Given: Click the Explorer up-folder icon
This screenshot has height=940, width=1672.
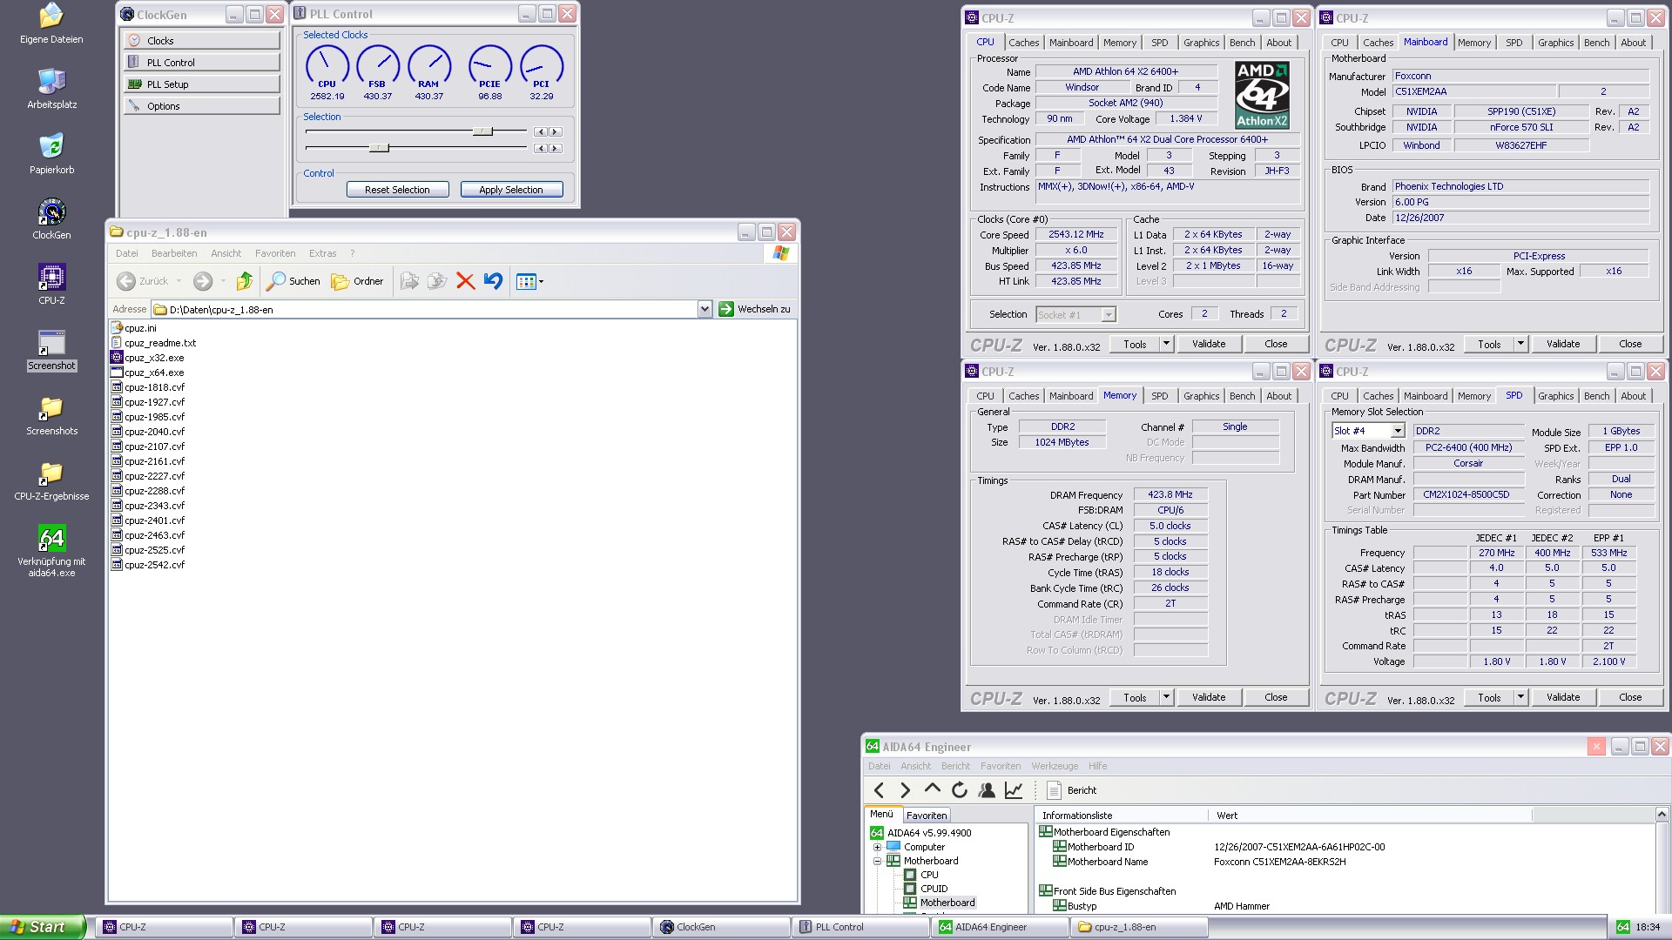Looking at the screenshot, I should tap(244, 281).
